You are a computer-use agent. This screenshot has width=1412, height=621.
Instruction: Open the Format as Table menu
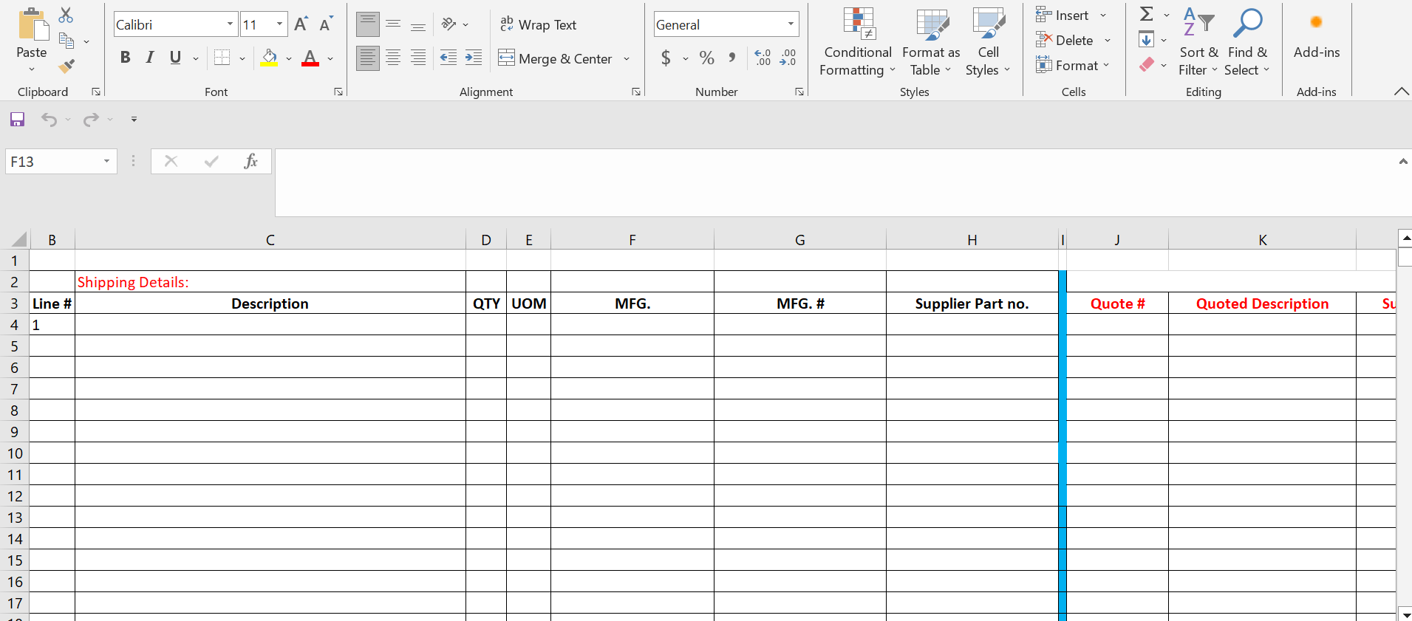click(x=931, y=42)
